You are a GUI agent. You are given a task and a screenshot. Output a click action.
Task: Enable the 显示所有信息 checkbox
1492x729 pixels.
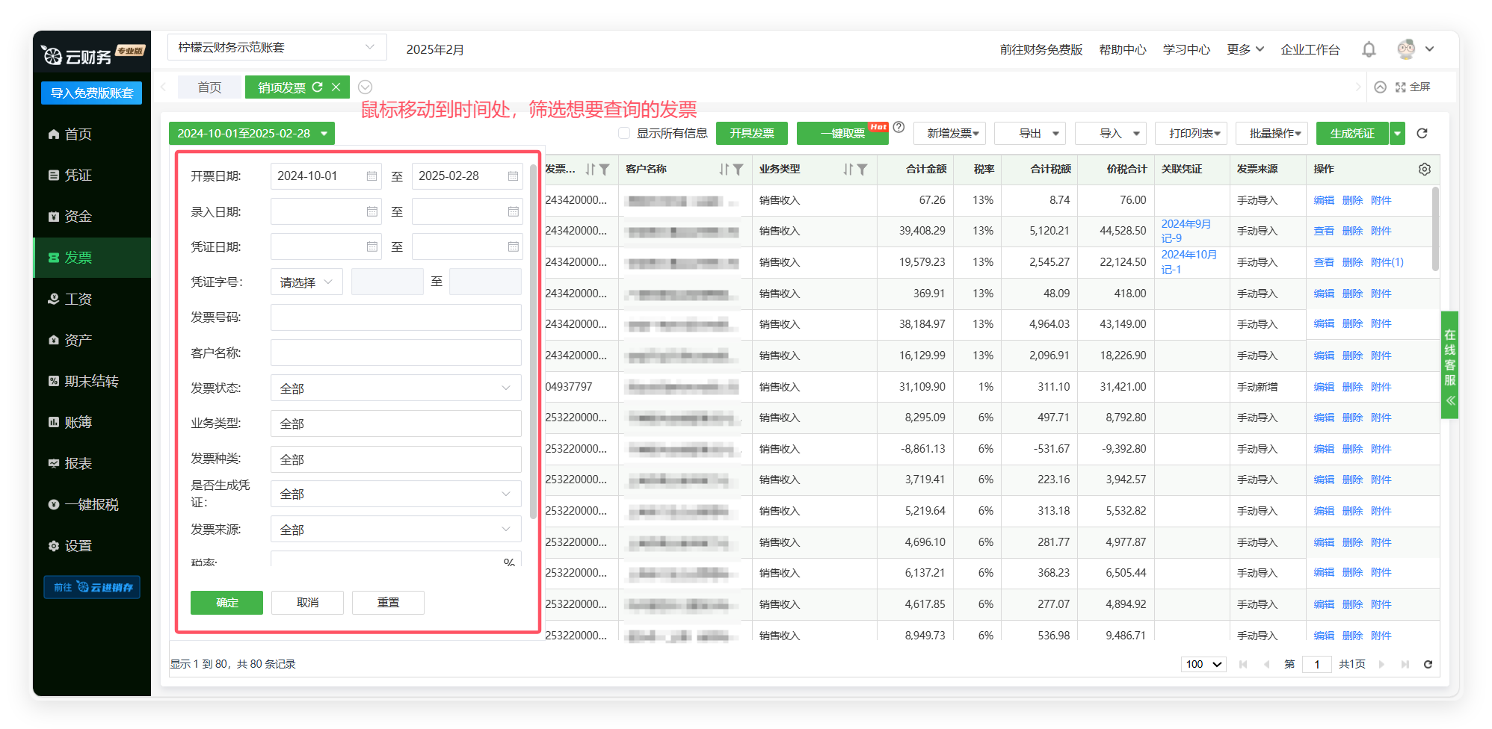(x=624, y=134)
